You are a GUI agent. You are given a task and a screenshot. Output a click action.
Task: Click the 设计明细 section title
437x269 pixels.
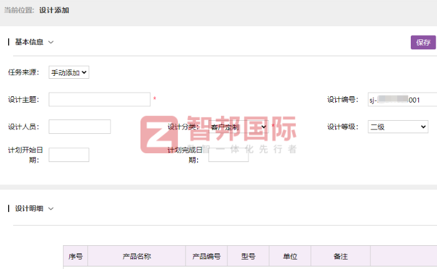pyautogui.click(x=29, y=208)
